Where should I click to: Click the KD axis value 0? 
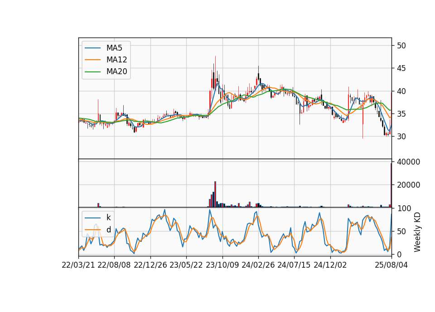click(399, 255)
